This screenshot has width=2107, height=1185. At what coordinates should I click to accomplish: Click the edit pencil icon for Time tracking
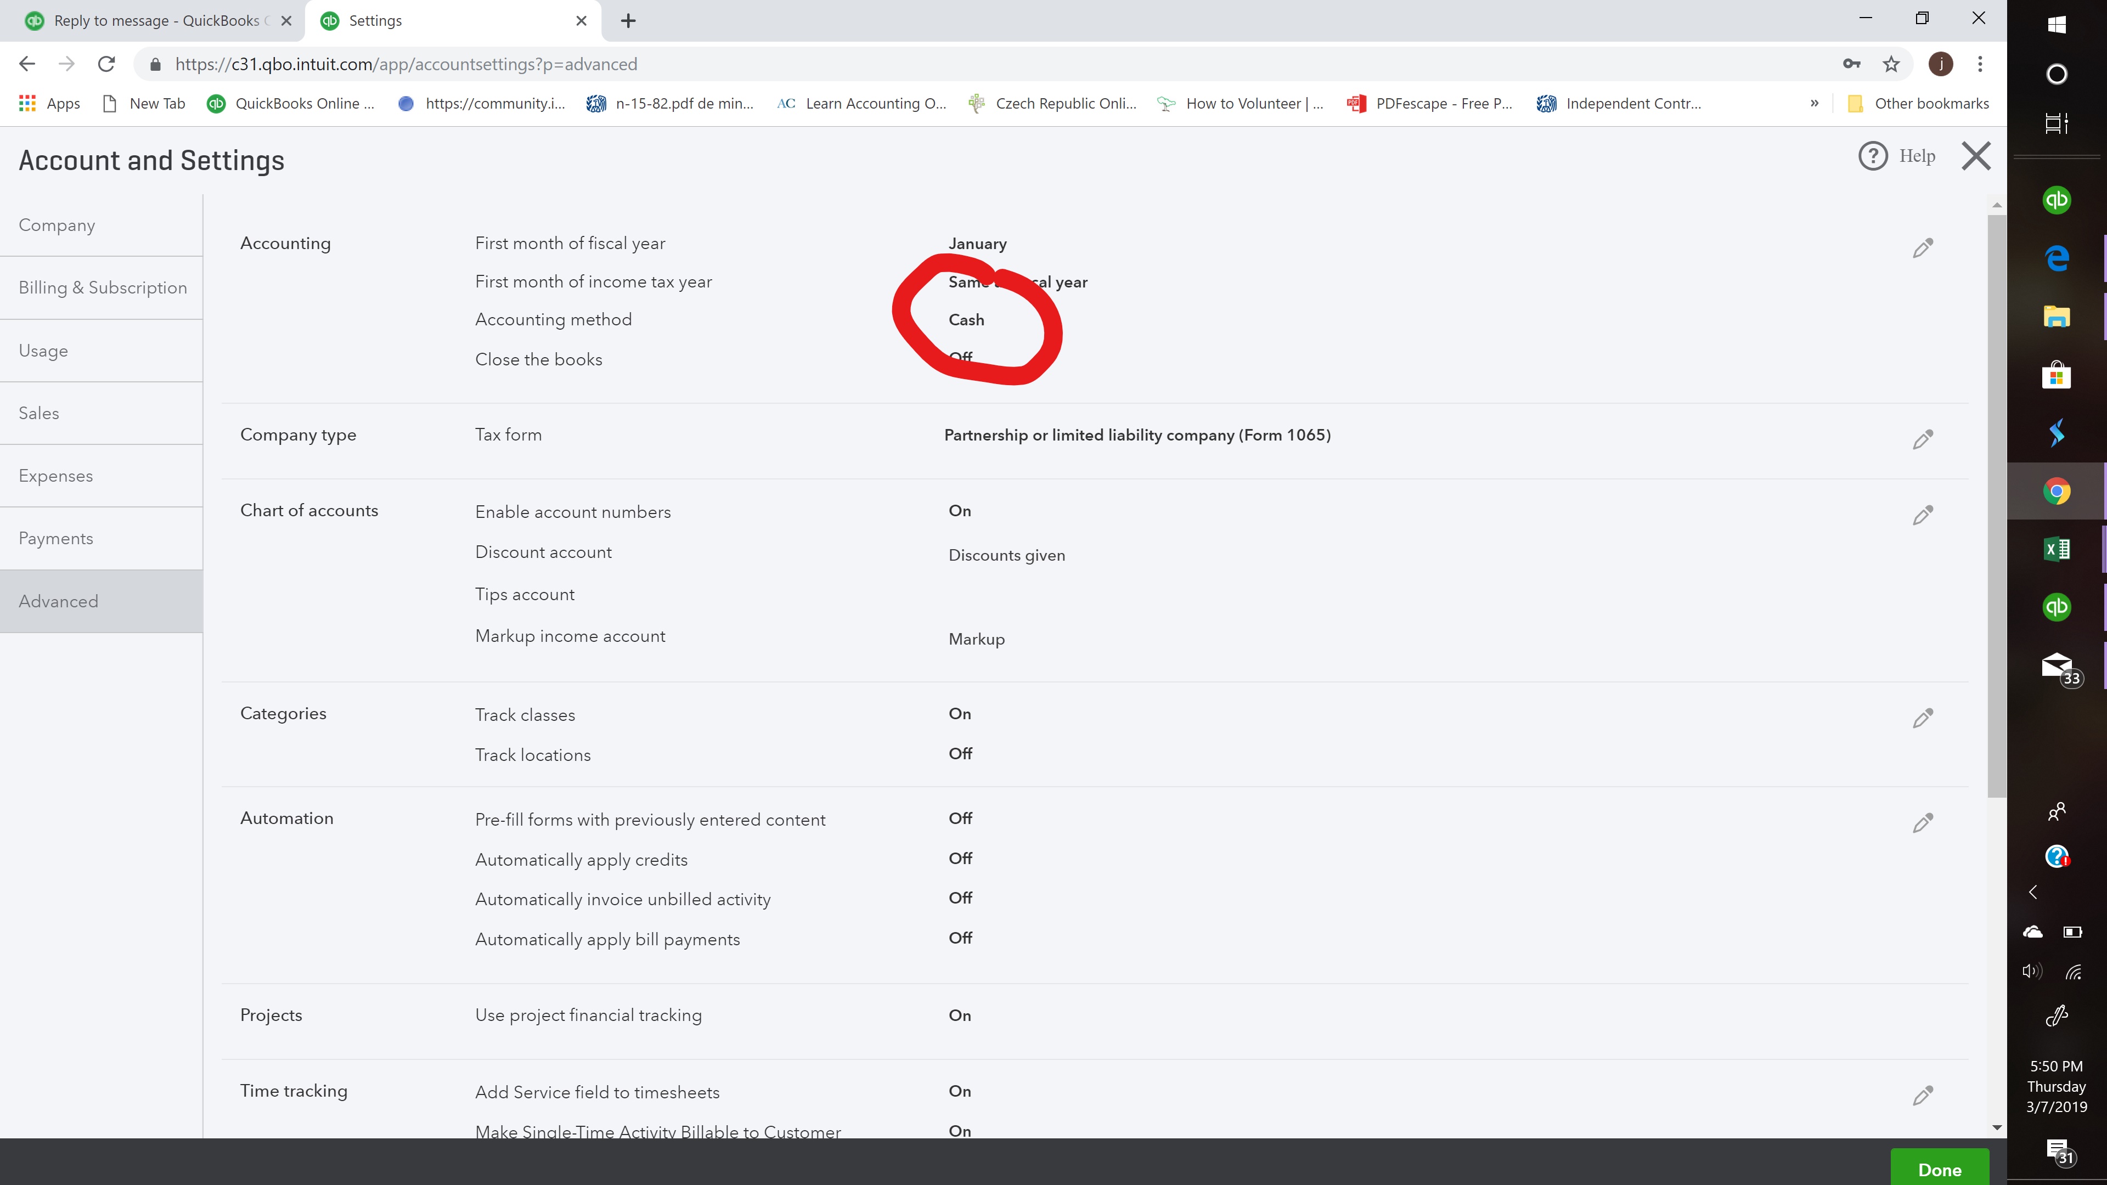tap(1923, 1095)
